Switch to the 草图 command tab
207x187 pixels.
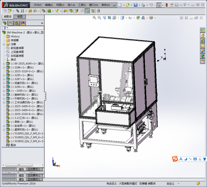pyautogui.click(x=20, y=17)
